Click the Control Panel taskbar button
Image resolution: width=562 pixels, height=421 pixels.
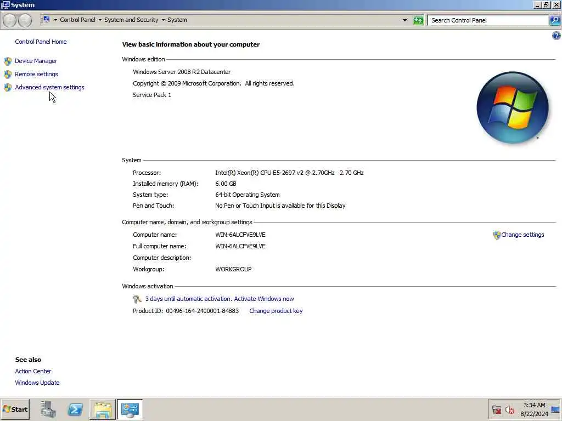click(x=130, y=409)
